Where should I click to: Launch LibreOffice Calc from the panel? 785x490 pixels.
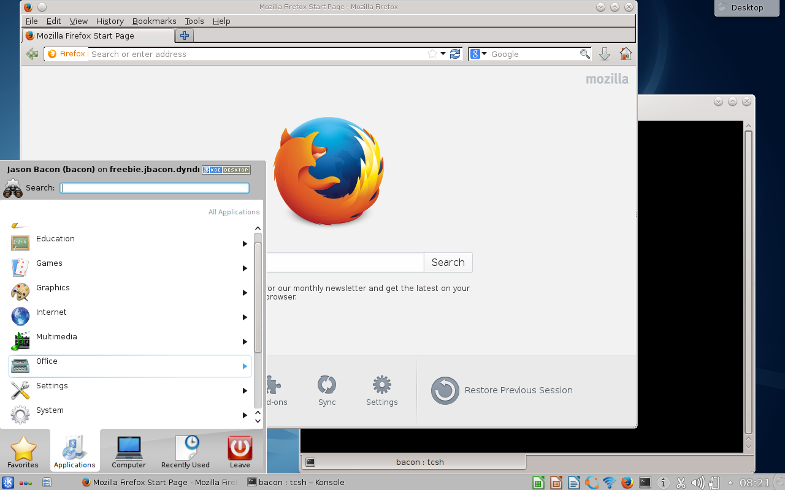click(x=538, y=483)
